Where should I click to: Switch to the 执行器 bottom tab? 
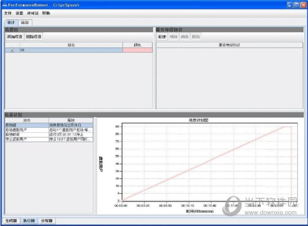pos(28,221)
